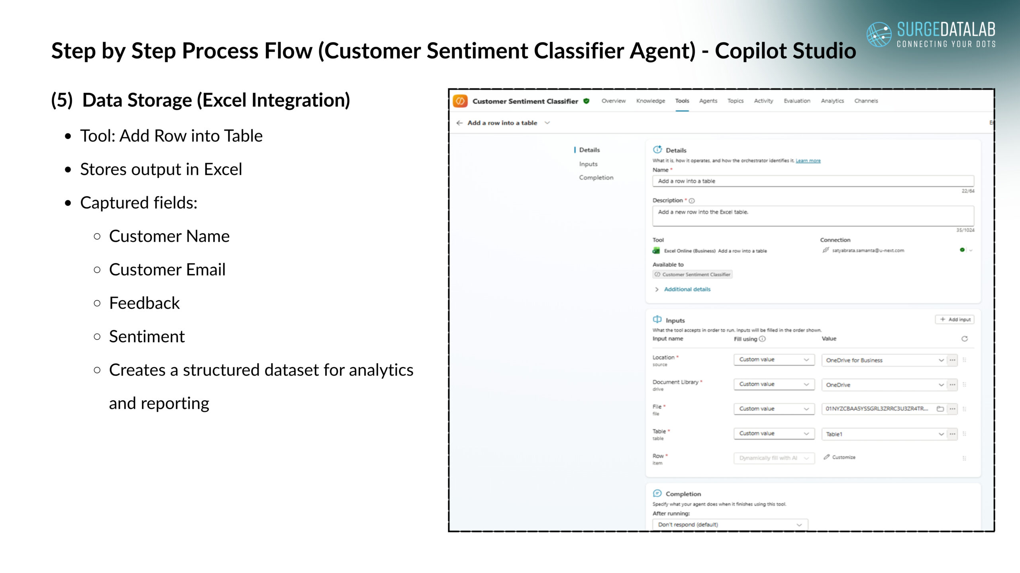Open the folder picker icon for File value
The width and height of the screenshot is (1020, 573).
pyautogui.click(x=940, y=409)
